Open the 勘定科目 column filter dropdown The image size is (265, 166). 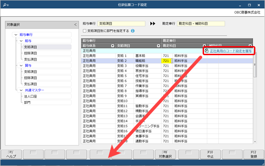[x=204, y=46]
